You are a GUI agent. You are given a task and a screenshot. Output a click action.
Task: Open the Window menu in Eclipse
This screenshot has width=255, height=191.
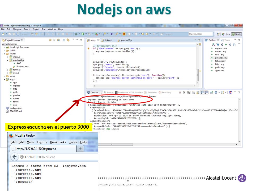52,29
